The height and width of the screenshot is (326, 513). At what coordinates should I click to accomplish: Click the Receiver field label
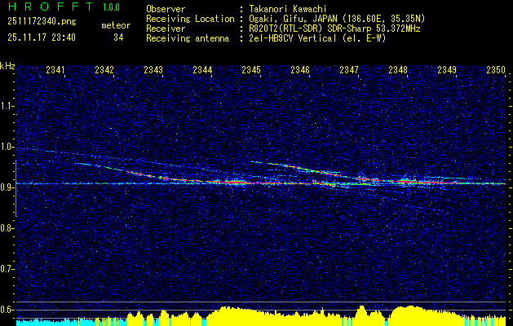pyautogui.click(x=166, y=29)
